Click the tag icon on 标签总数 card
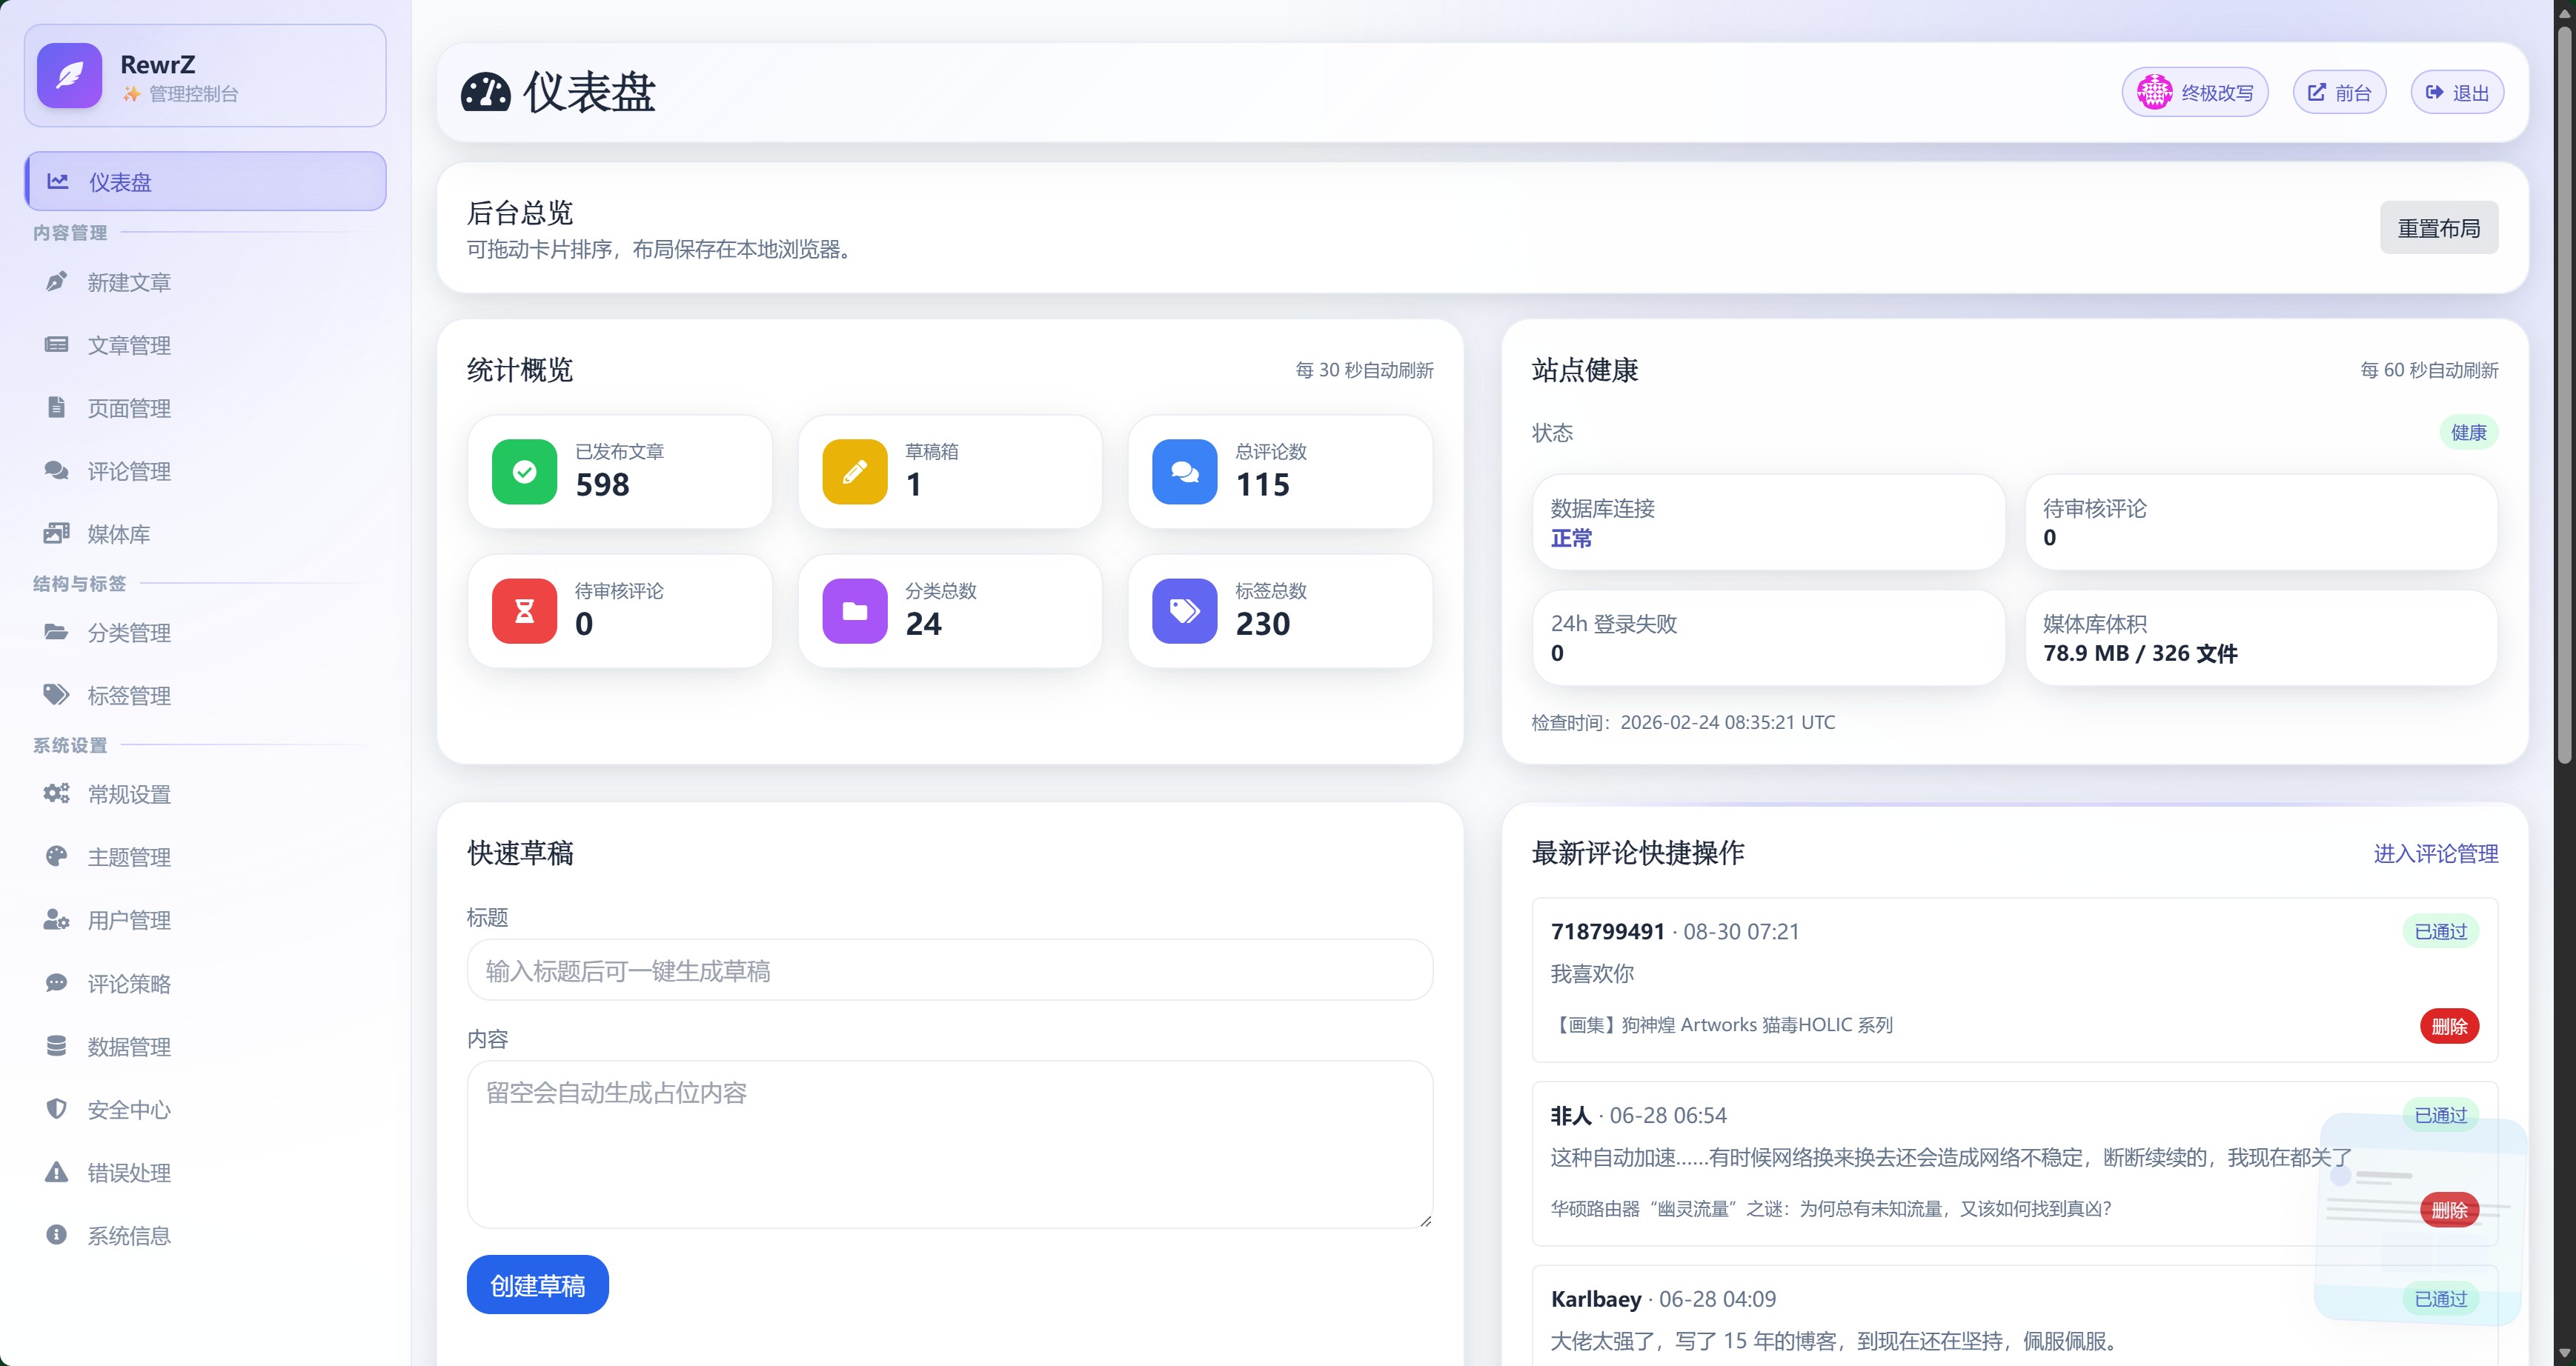The width and height of the screenshot is (2576, 1366). pos(1184,610)
